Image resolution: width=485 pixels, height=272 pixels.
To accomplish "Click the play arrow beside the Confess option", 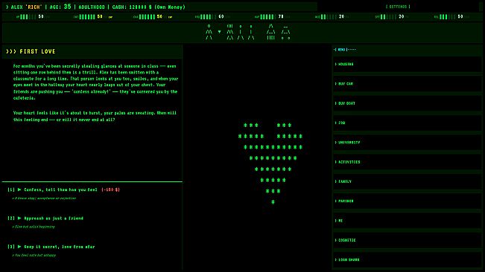I will (19, 190).
